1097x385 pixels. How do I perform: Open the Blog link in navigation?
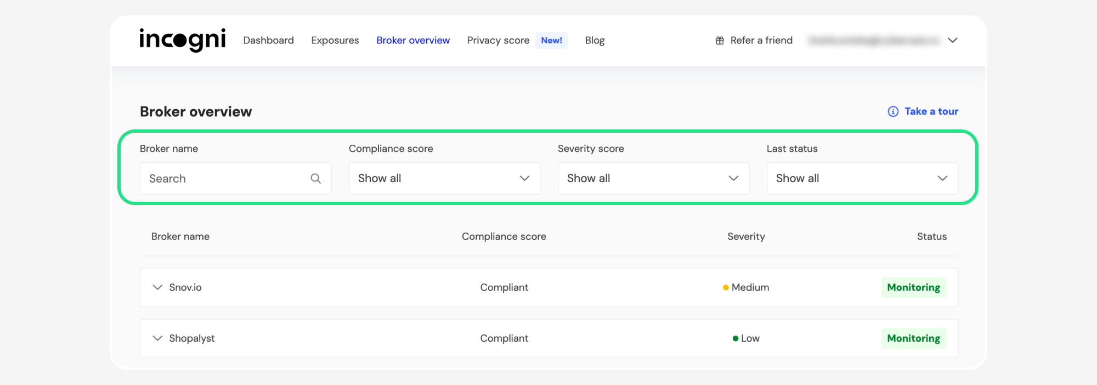[595, 41]
